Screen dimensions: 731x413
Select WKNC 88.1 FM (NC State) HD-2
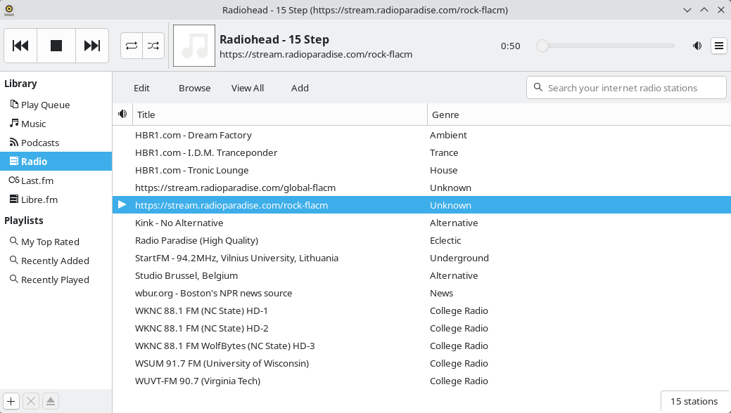[421, 328]
